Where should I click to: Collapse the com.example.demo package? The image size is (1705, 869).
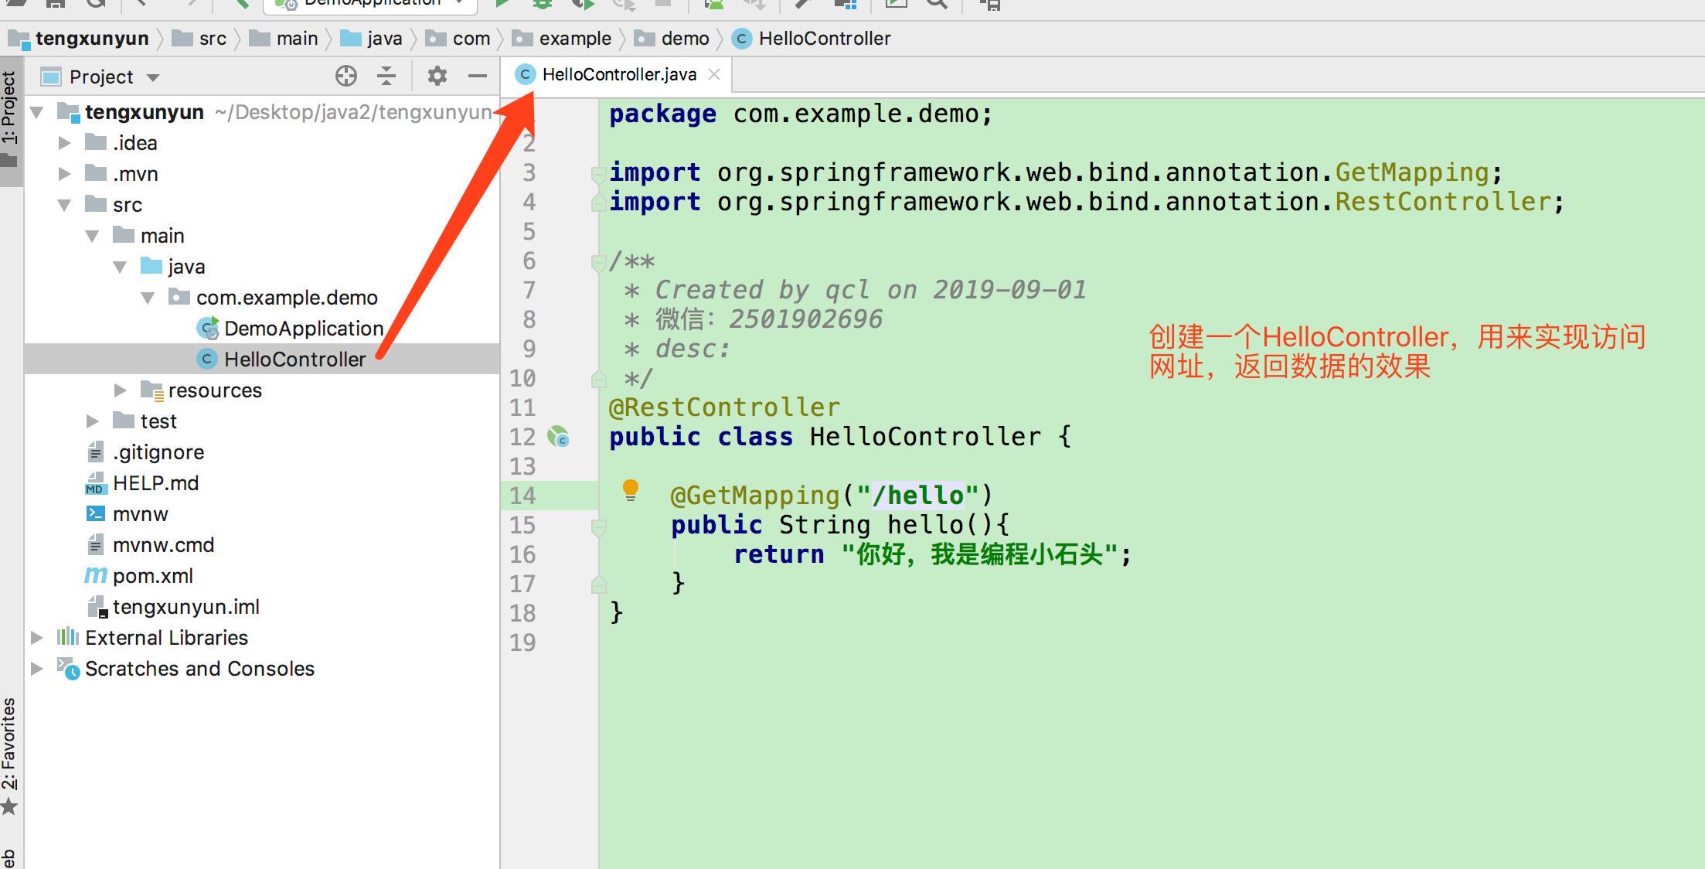pos(148,298)
